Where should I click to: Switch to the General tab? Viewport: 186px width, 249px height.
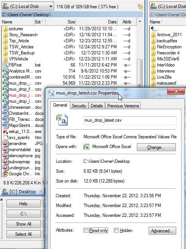(x=60, y=105)
